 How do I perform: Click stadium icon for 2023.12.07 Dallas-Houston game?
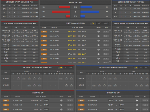[98, 31]
